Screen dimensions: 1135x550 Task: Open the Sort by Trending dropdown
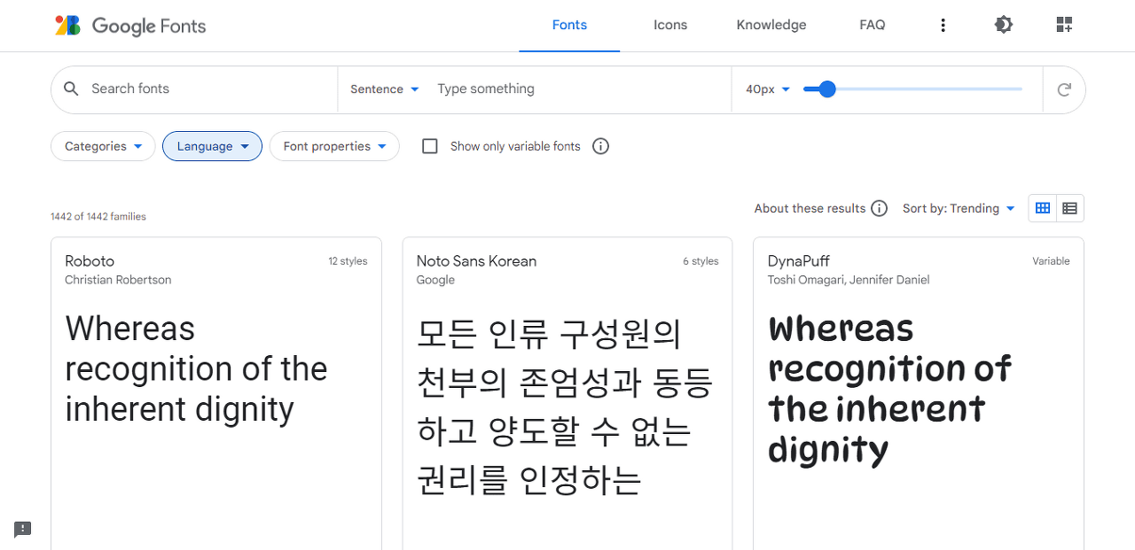pos(959,208)
